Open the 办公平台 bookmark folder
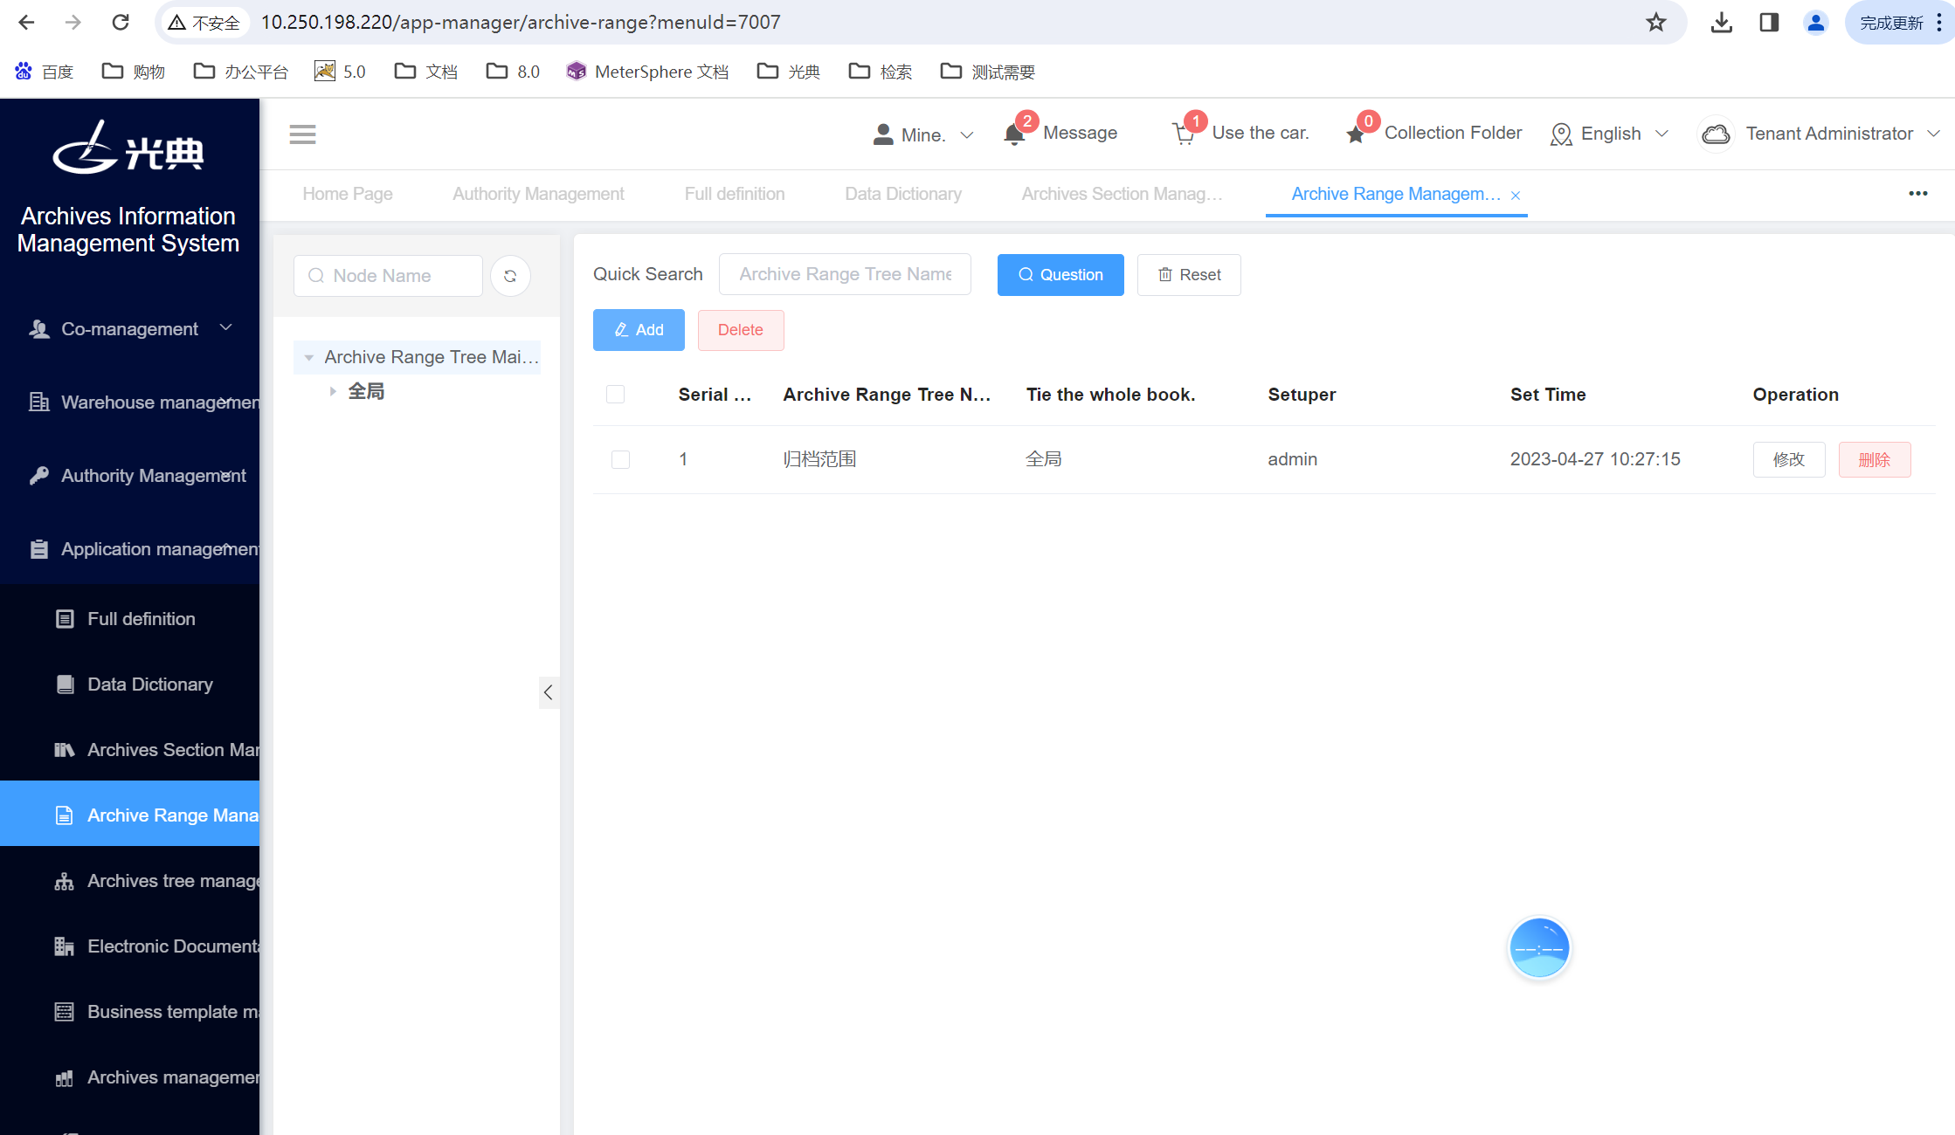The height and width of the screenshot is (1135, 1955). [x=241, y=72]
